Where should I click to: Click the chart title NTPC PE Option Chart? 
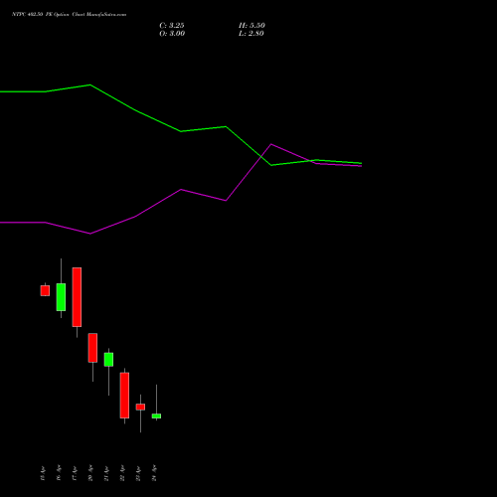coord(69,15)
